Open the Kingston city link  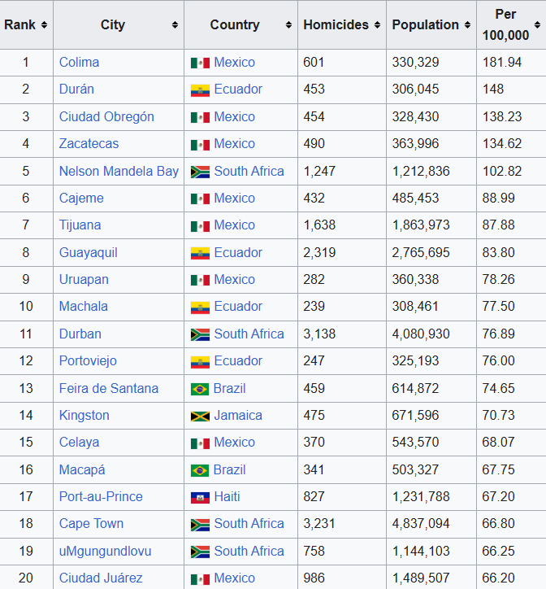[84, 415]
